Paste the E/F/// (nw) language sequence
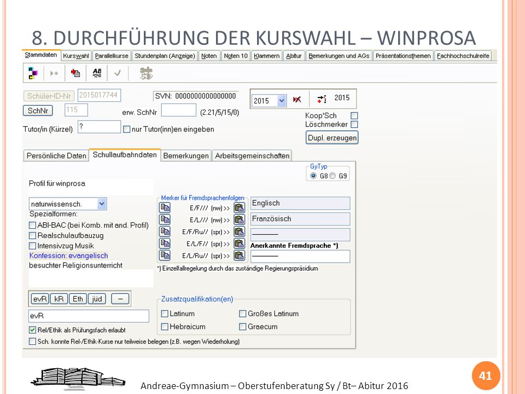 (x=239, y=208)
